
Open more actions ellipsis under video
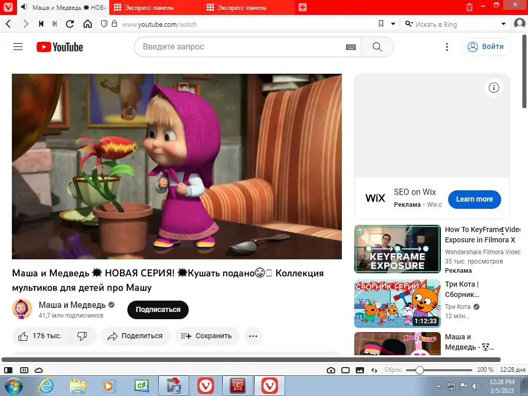[253, 336]
